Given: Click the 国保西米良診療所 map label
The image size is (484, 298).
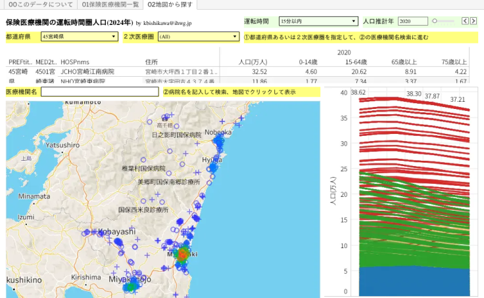Looking at the screenshot, I should 143,210.
